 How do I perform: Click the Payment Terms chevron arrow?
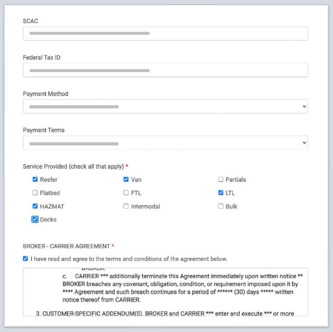click(x=304, y=143)
